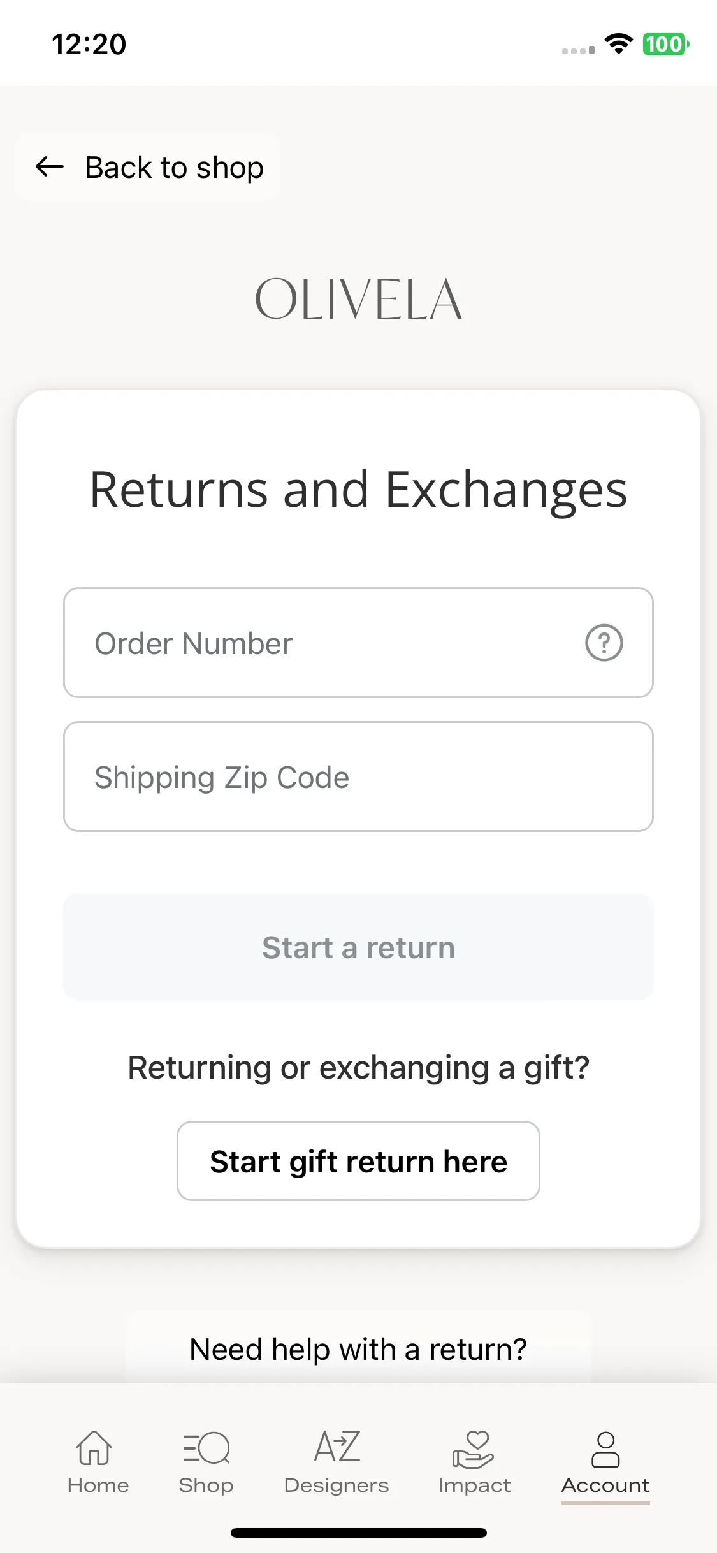Click the Start a return button
The width and height of the screenshot is (717, 1553).
pos(358,947)
